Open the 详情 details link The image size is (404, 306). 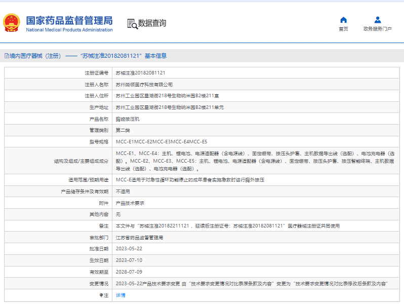click(x=120, y=295)
